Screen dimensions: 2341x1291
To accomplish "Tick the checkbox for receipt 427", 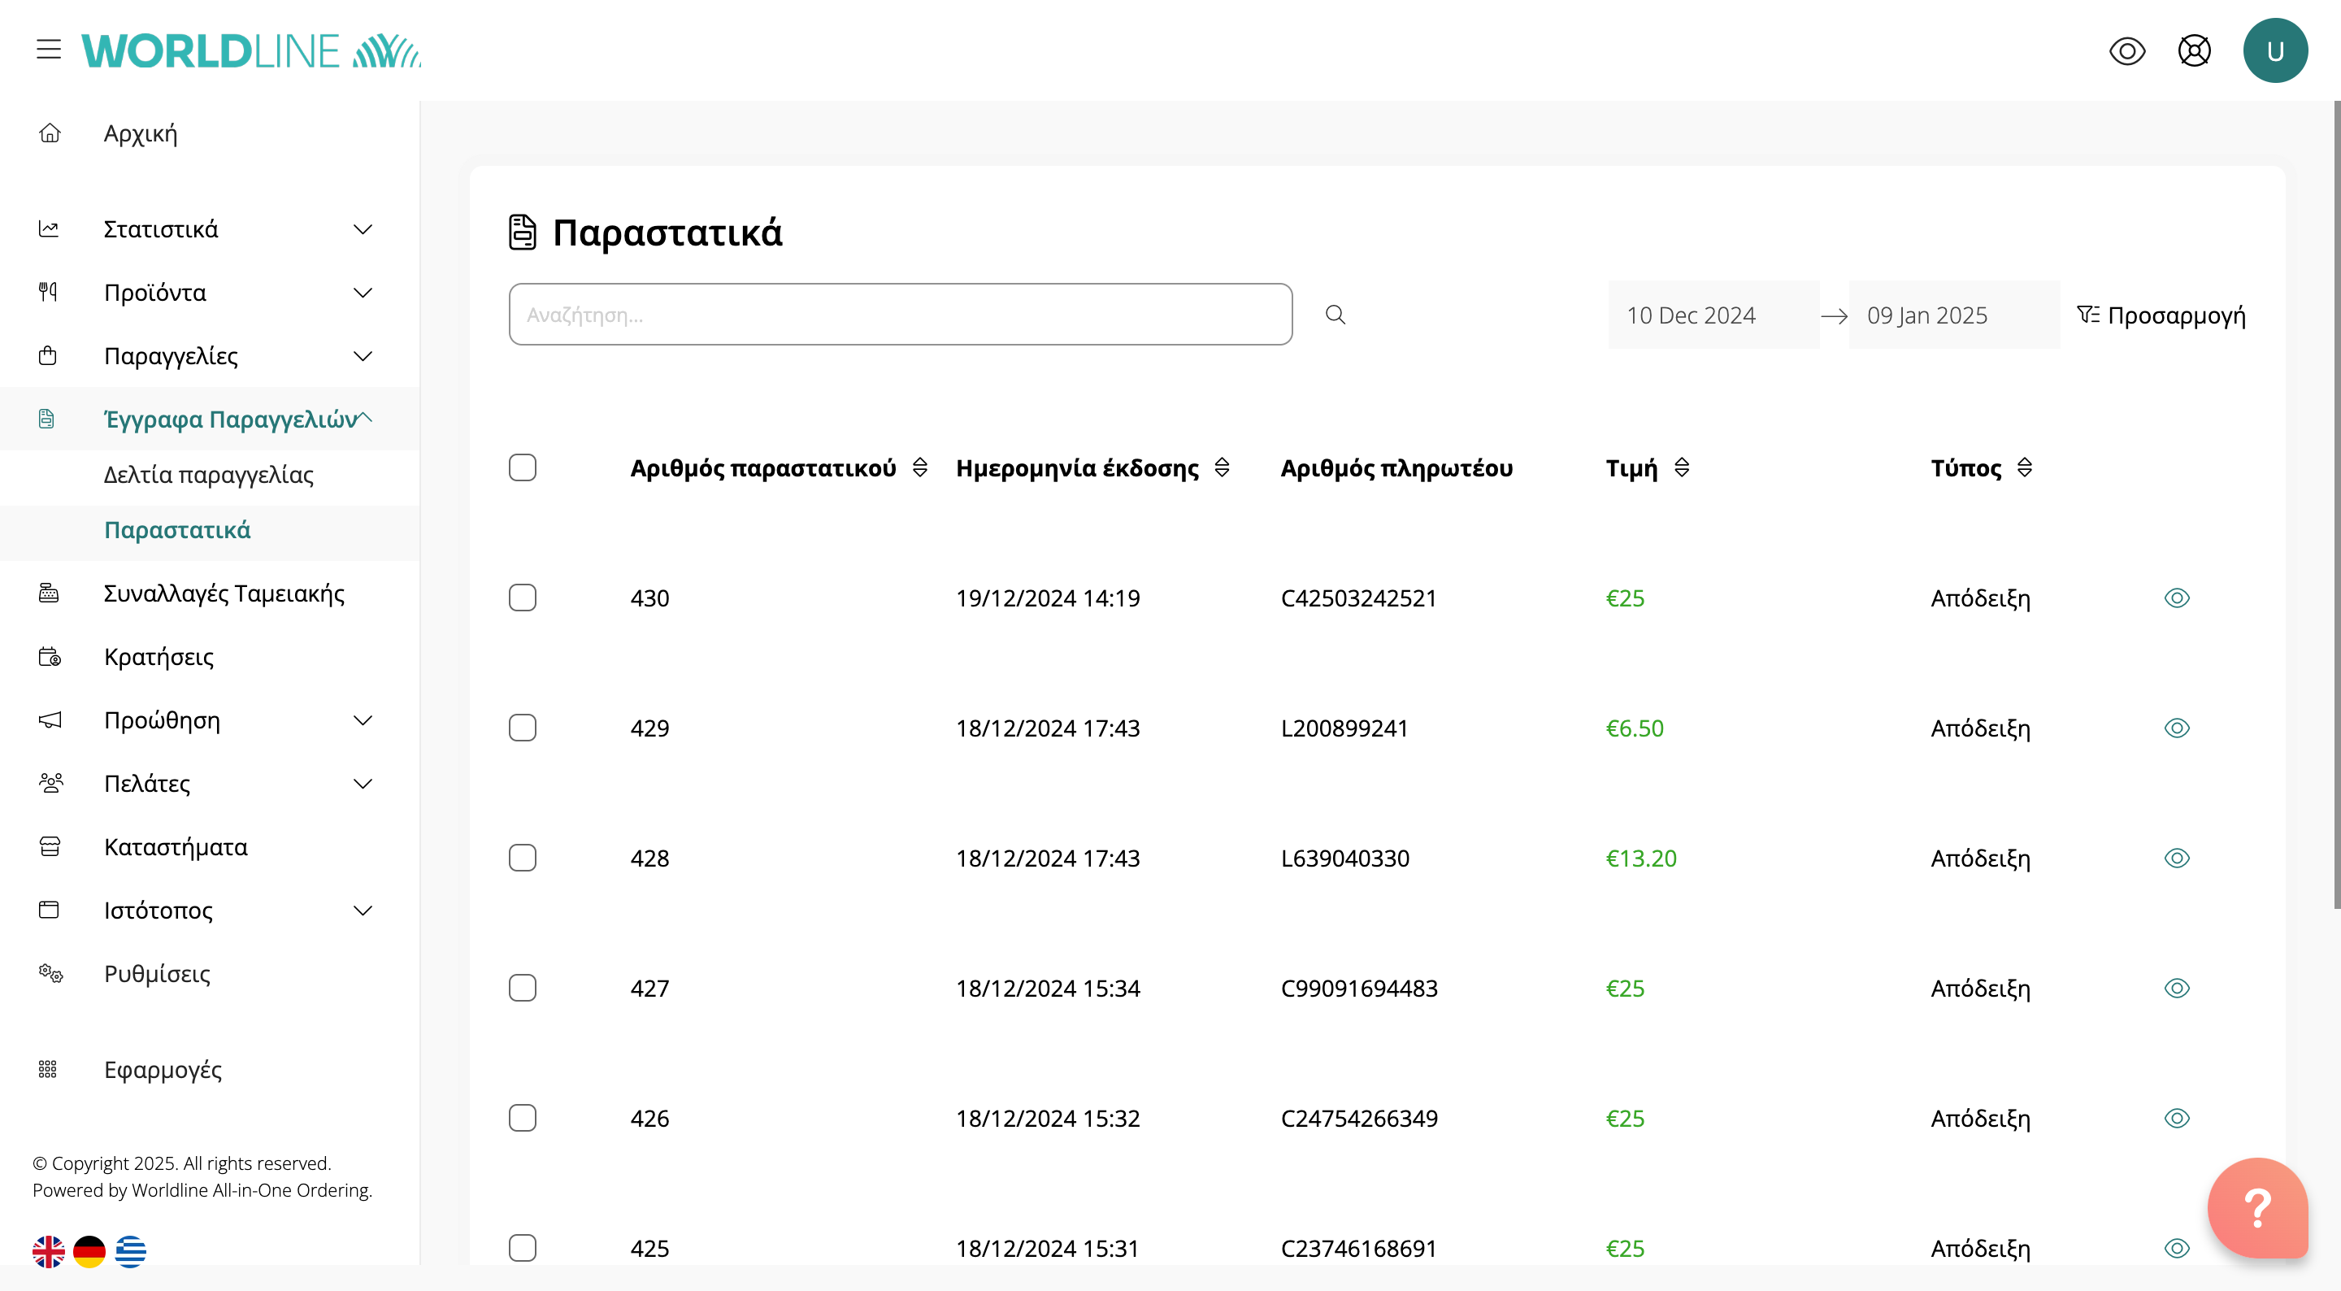I will tap(523, 989).
